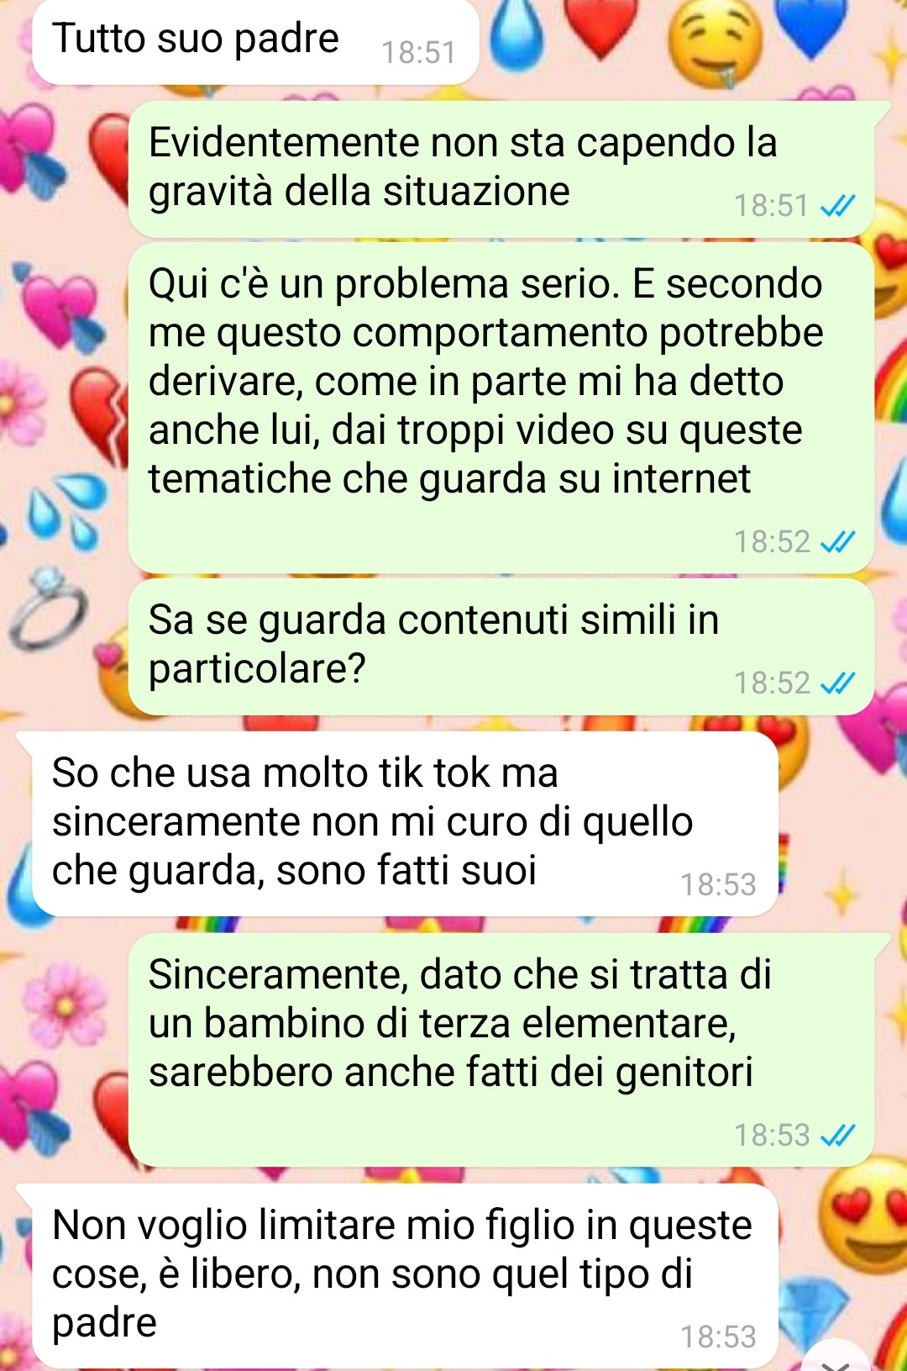Tap the 18:51 timestamp on "Tutto suo padre"

click(x=418, y=53)
